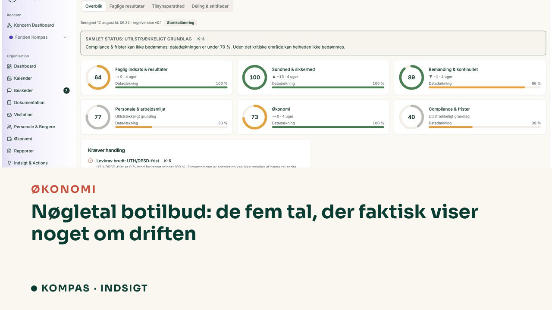The height and width of the screenshot is (310, 552).
Task: Open the Faglig indsats & resultater card
Action: 157,77
